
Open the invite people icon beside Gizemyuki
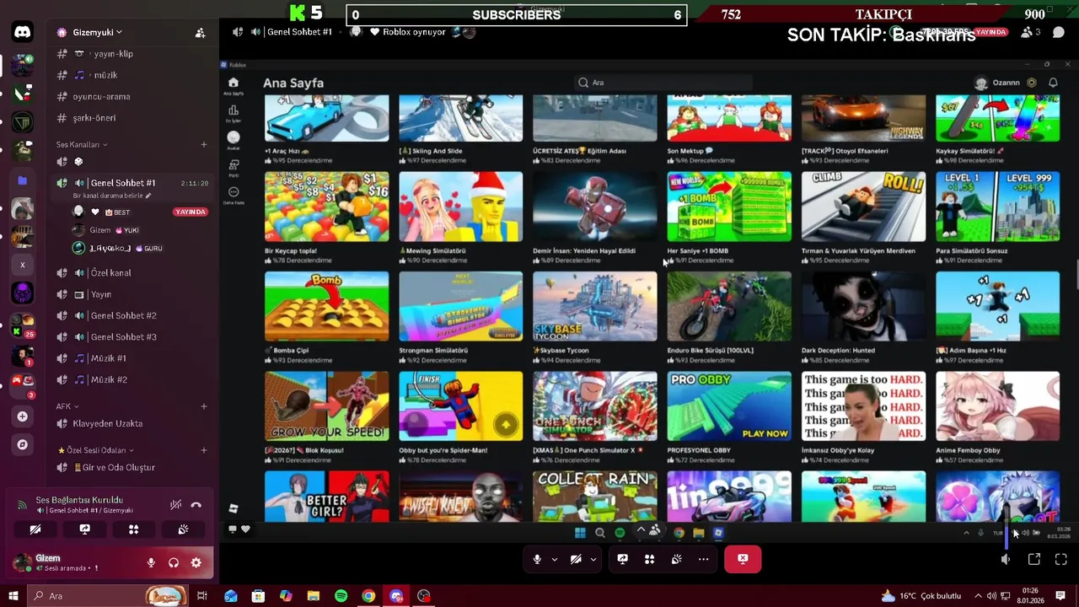coord(200,33)
